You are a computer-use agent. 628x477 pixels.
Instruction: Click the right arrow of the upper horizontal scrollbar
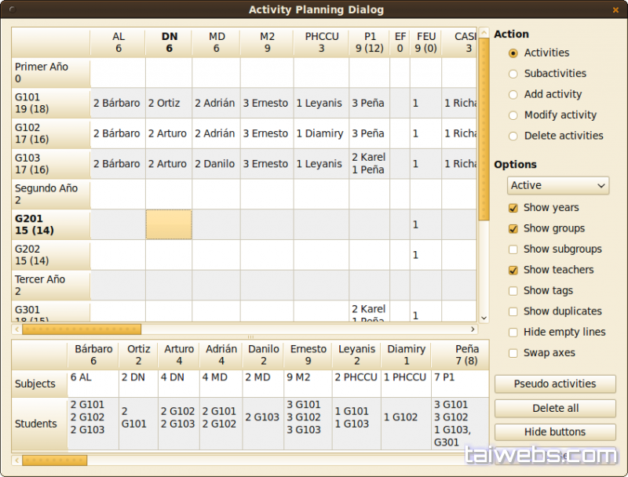coord(473,330)
